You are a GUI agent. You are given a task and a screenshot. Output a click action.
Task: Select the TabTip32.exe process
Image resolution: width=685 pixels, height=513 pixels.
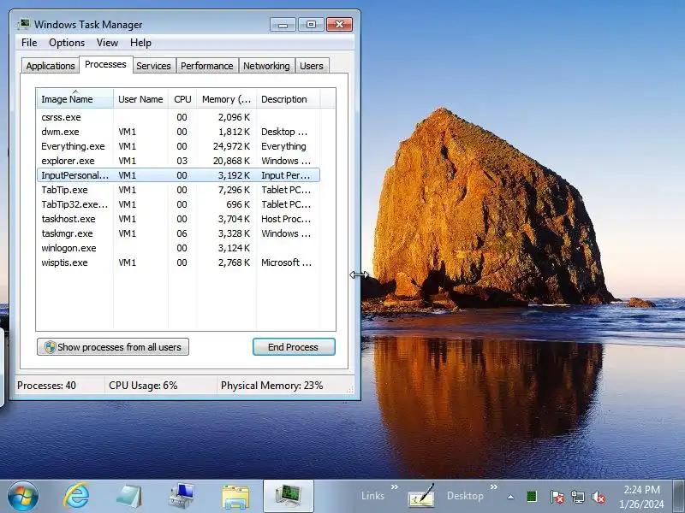point(178,204)
